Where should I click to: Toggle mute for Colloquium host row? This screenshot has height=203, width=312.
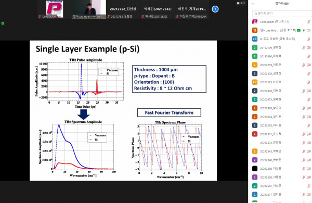point(309,22)
